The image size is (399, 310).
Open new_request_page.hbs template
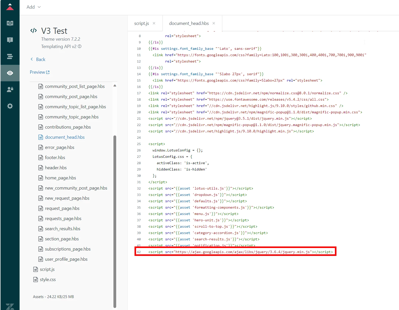(x=67, y=198)
